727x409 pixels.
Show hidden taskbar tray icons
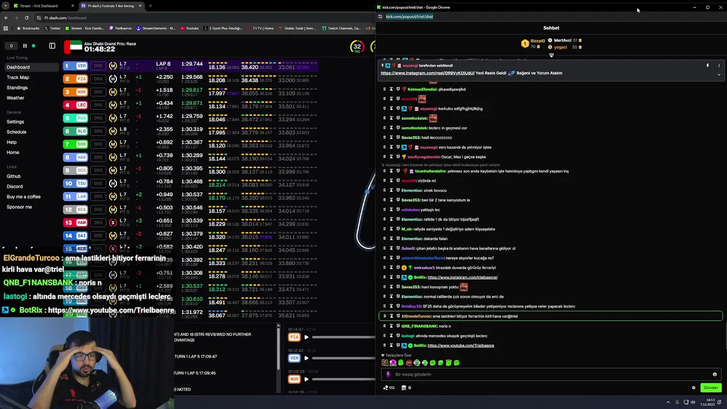point(668,402)
